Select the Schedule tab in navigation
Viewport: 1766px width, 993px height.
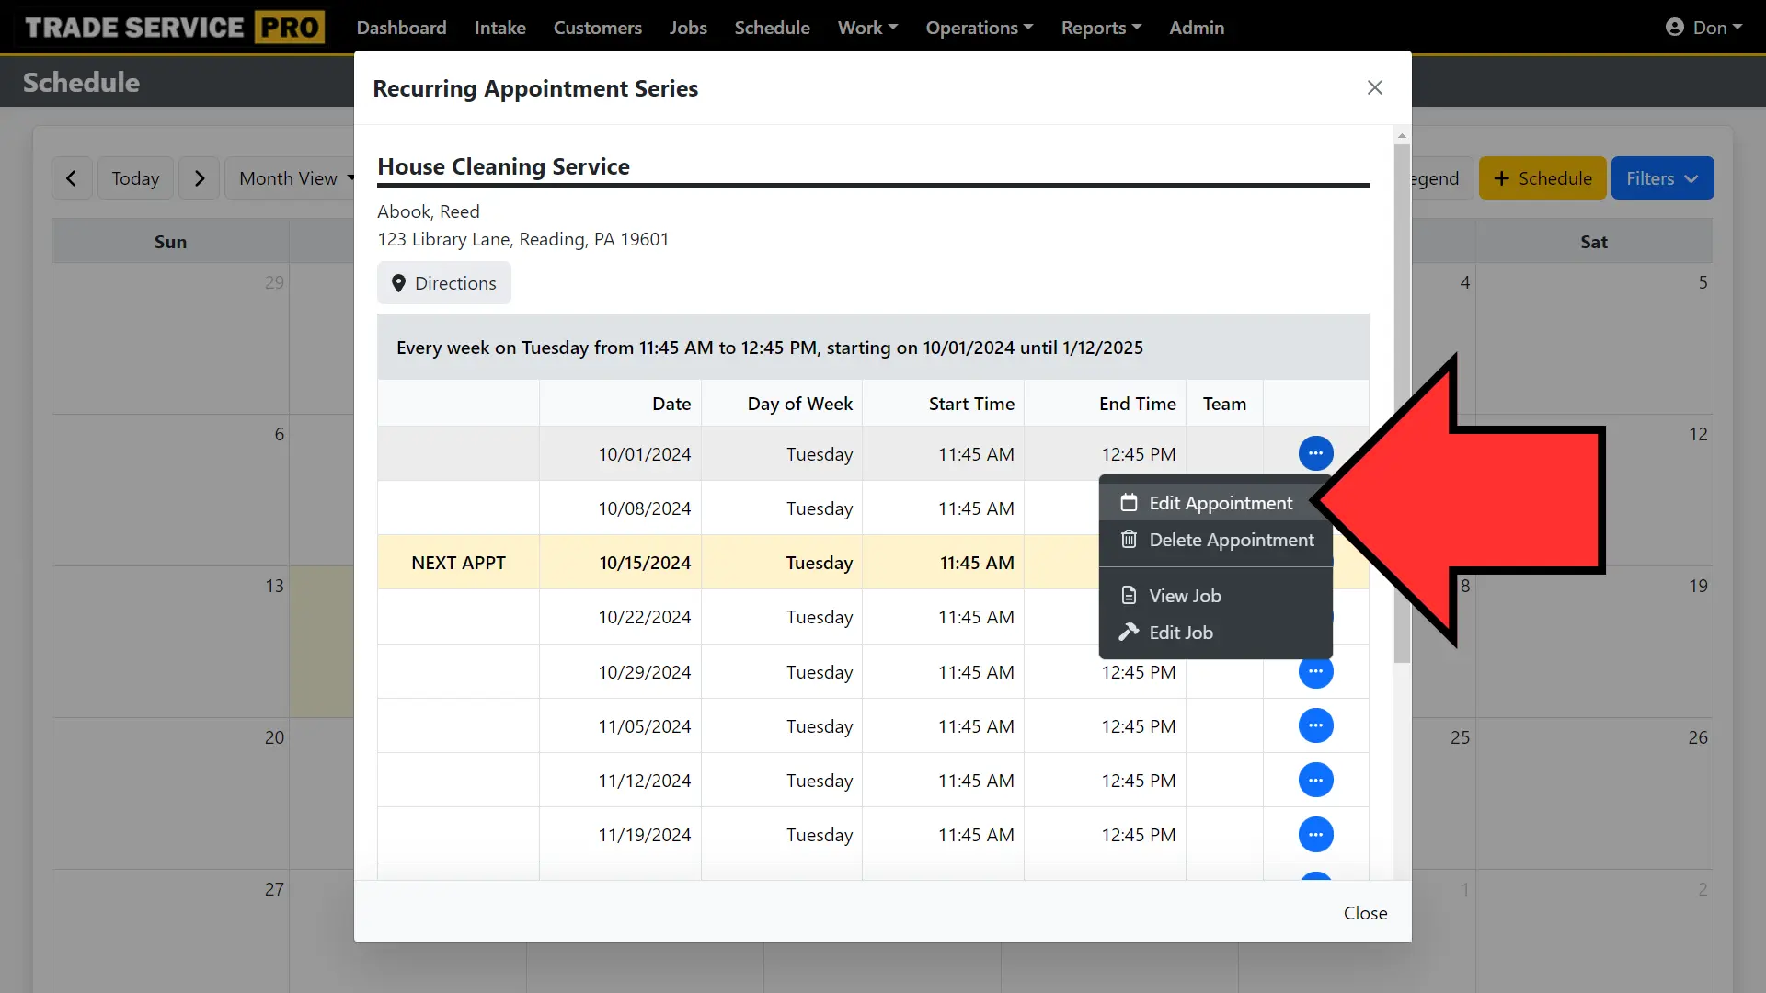pyautogui.click(x=773, y=27)
